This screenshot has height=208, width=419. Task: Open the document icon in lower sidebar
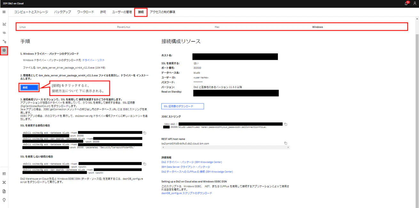(x=4, y=191)
